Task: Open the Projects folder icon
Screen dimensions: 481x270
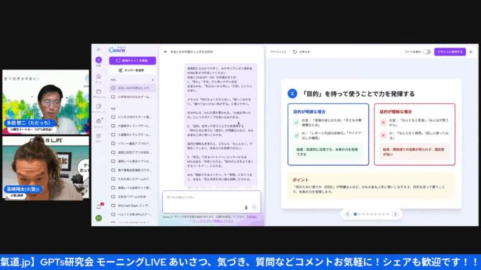Action: (x=98, y=91)
